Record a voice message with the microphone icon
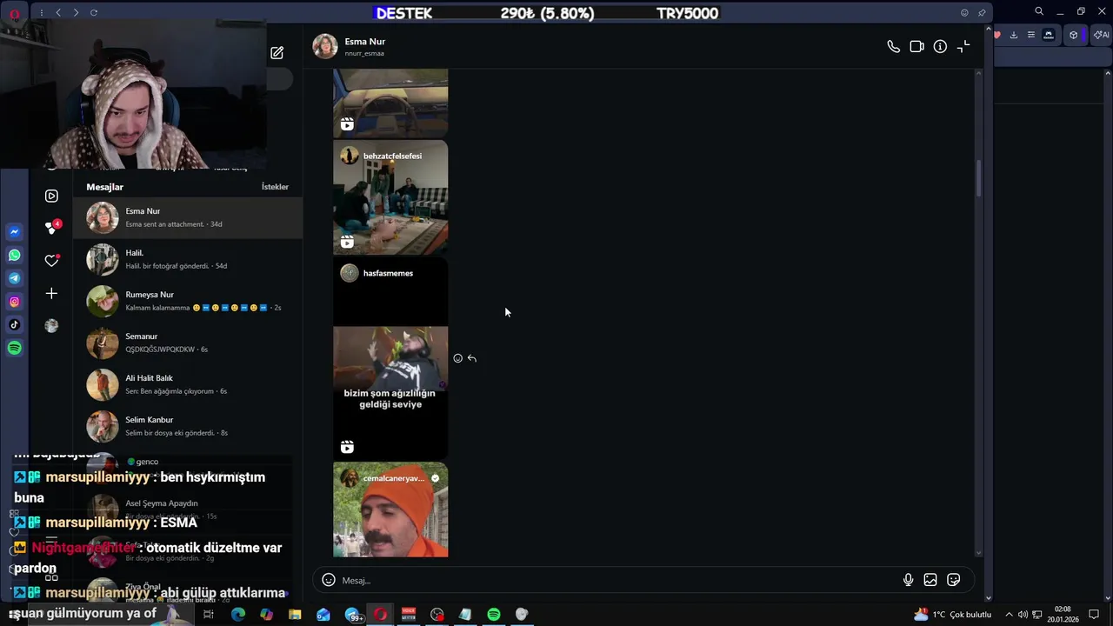 [908, 580]
